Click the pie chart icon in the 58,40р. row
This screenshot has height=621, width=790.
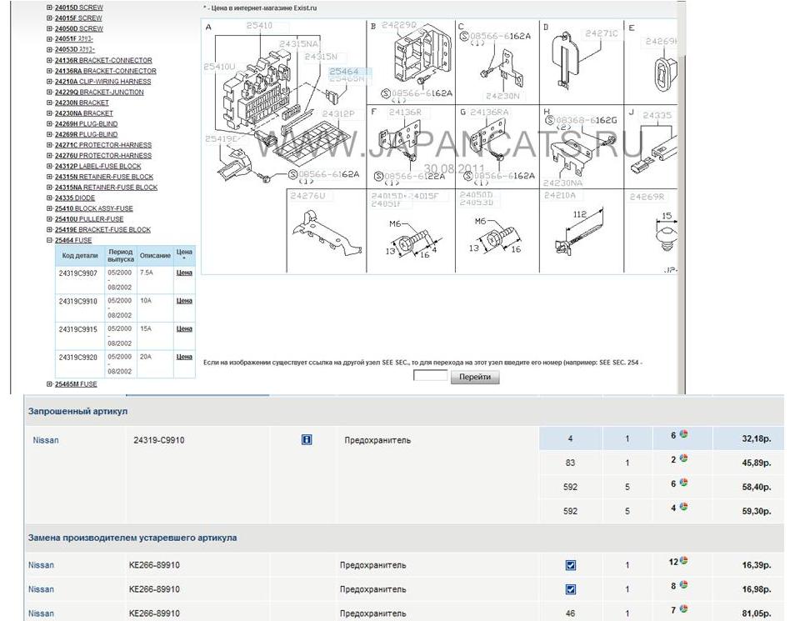(x=683, y=483)
